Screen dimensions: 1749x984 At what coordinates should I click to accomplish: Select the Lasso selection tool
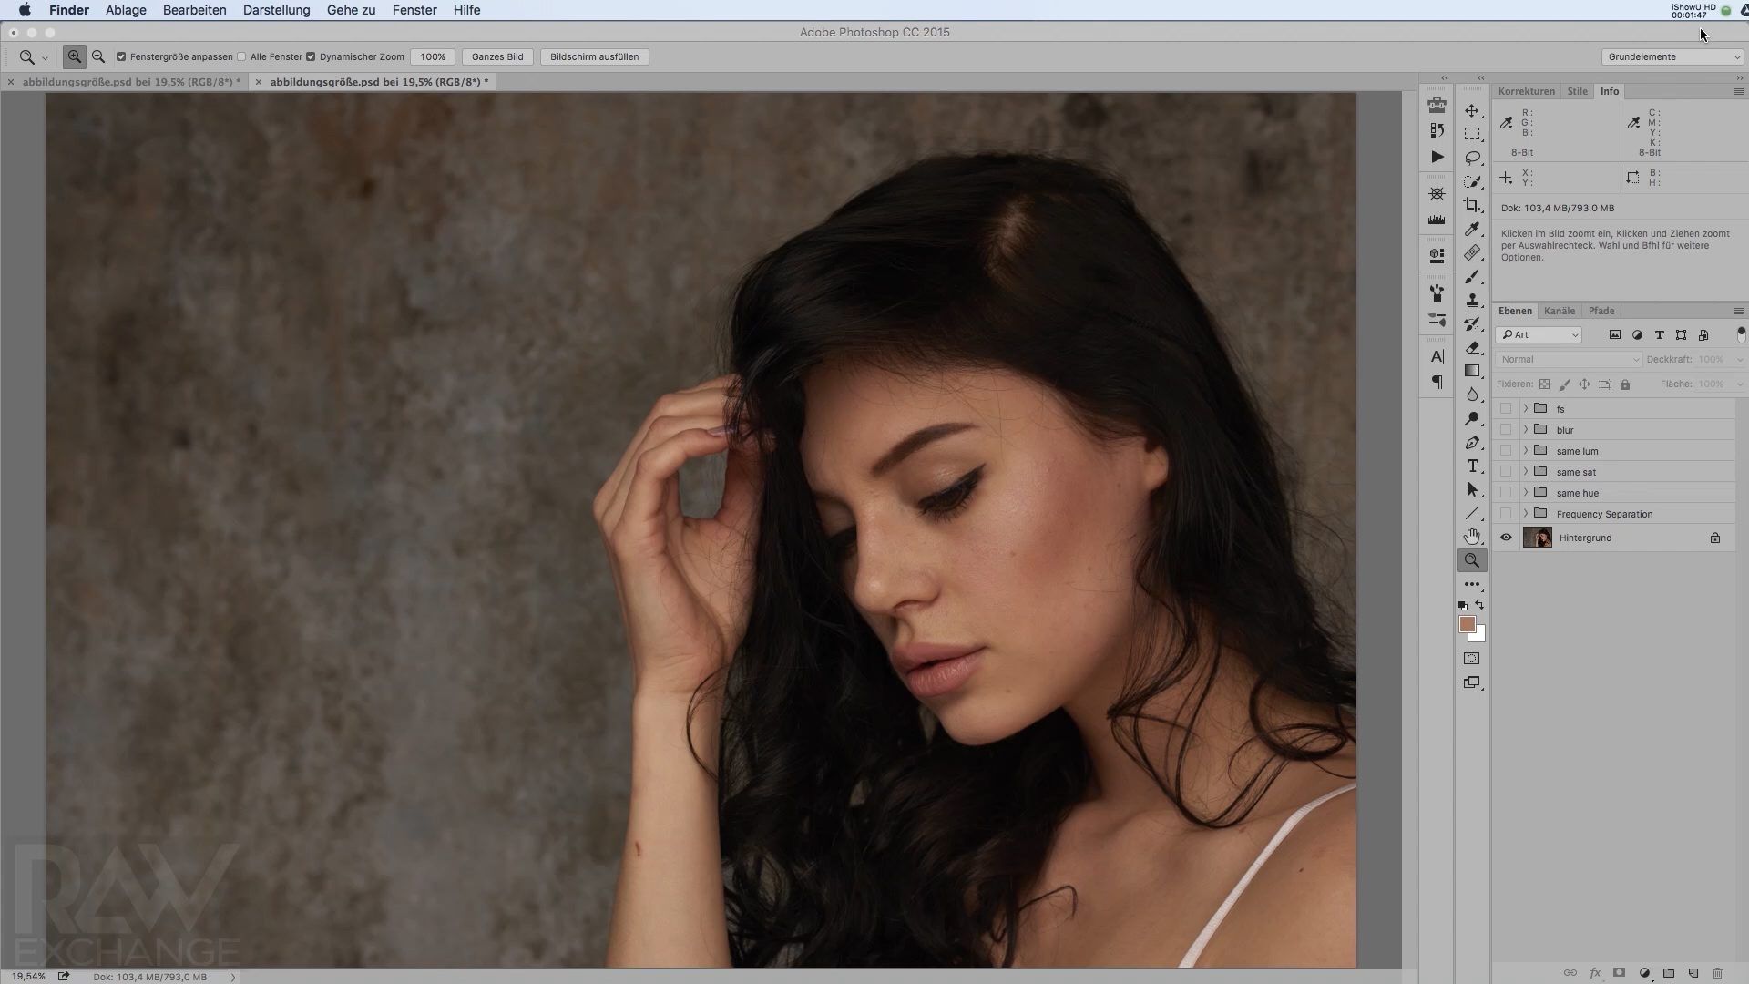(x=1473, y=158)
